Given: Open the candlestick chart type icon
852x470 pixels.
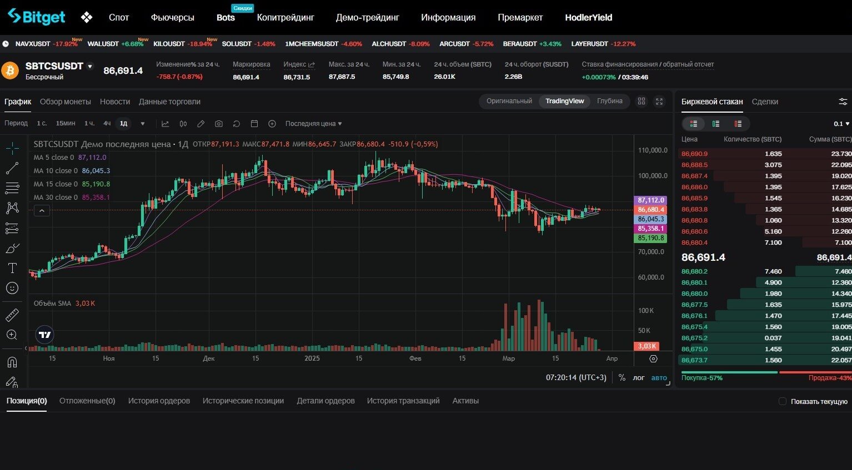Looking at the screenshot, I should point(183,124).
